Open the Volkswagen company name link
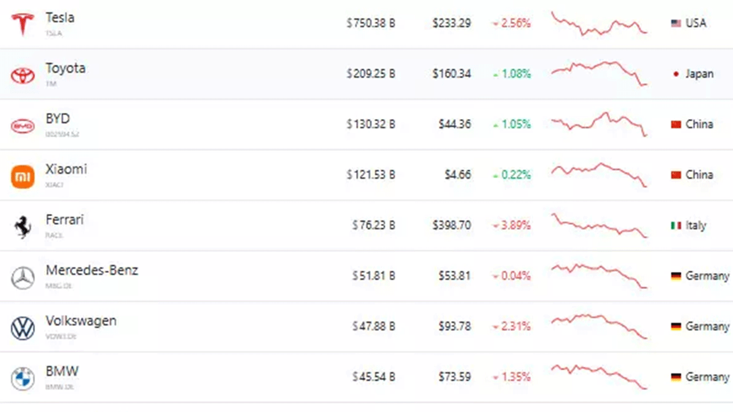Screen dimensions: 733x412 tap(81, 320)
